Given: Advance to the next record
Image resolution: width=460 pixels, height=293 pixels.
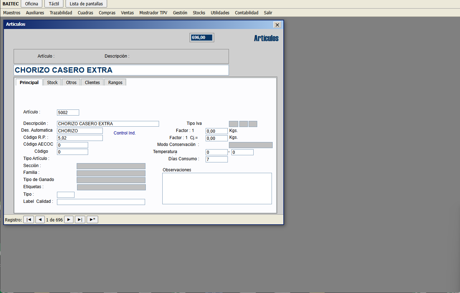Looking at the screenshot, I should click(69, 220).
